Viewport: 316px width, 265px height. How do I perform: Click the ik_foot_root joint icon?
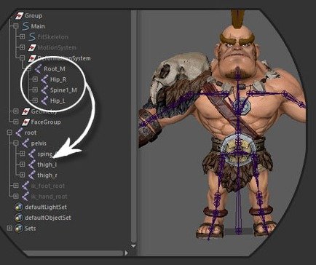[25, 186]
